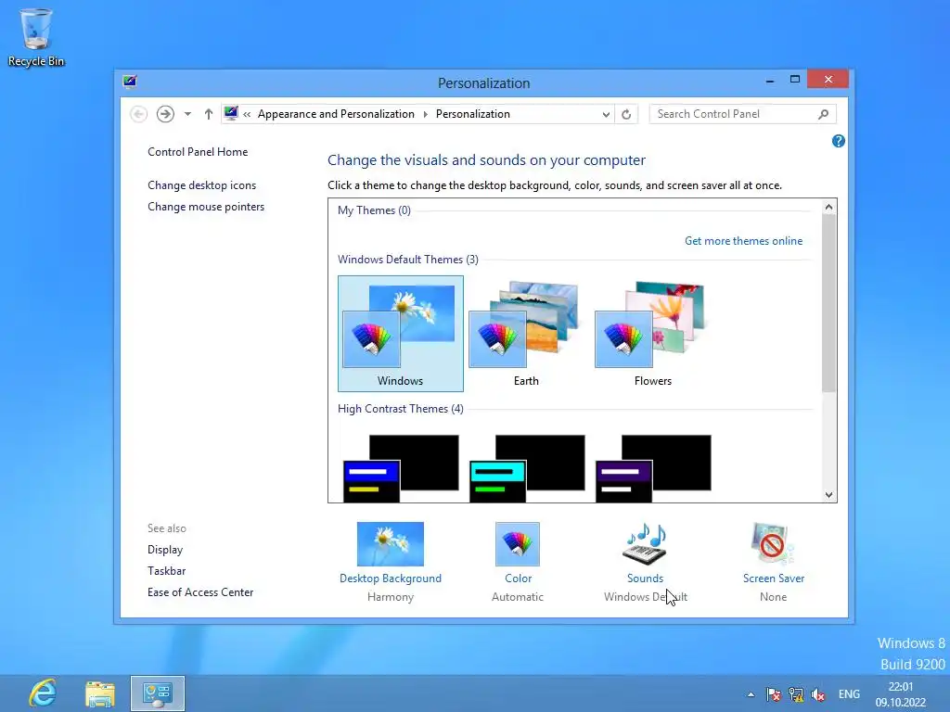This screenshot has height=712, width=950.
Task: Click the Screen Saver link text
Action: (x=774, y=578)
